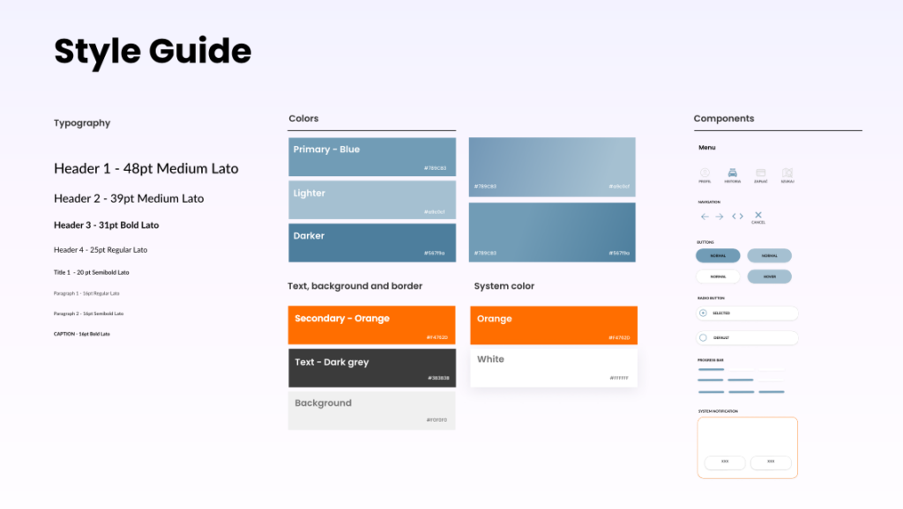Click the first progress bar segment
The height and width of the screenshot is (509, 903).
(x=712, y=369)
